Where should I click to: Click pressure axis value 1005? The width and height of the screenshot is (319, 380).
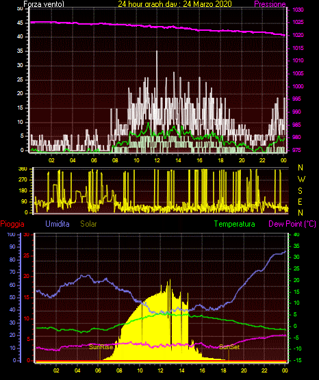298,73
